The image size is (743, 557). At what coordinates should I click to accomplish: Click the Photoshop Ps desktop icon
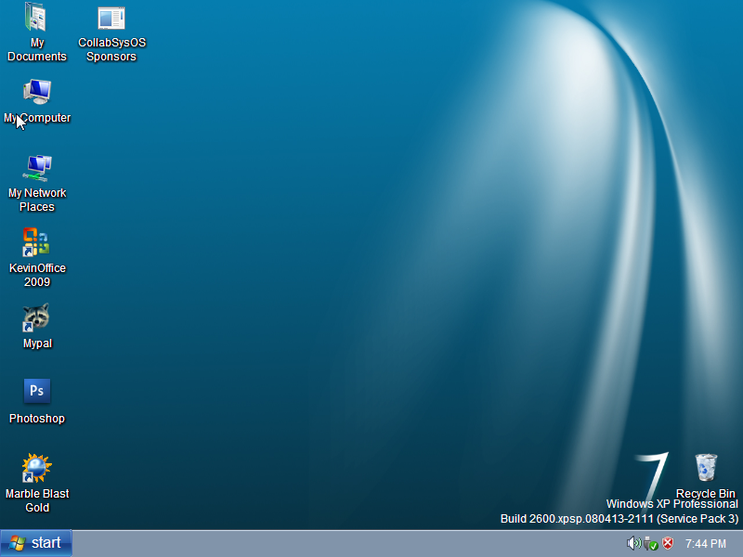[x=37, y=392]
